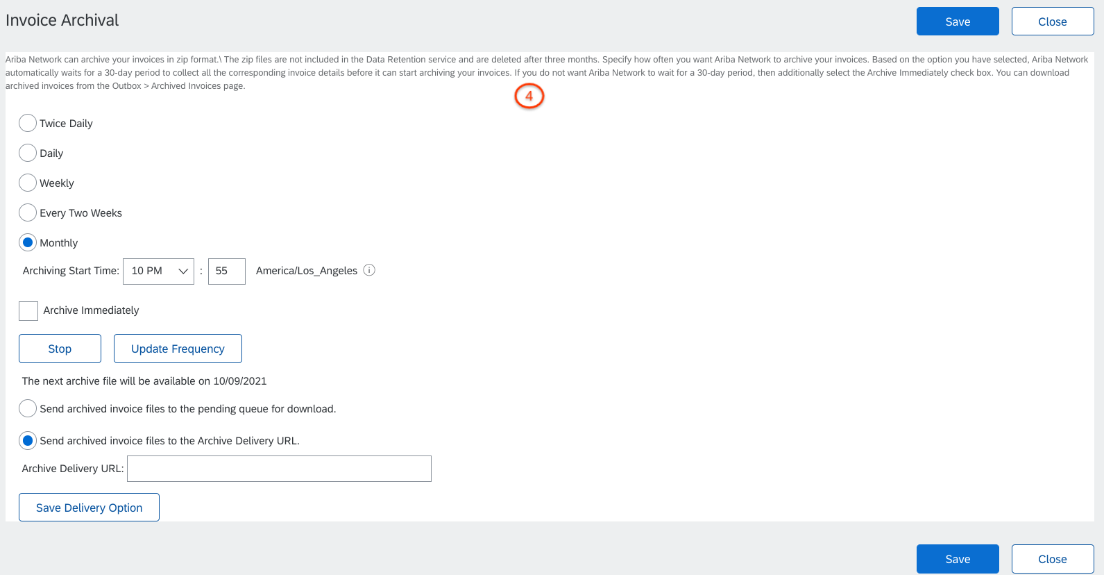Screen dimensions: 1104x577
Task: Select the Monthly radio button
Action: [x=28, y=242]
